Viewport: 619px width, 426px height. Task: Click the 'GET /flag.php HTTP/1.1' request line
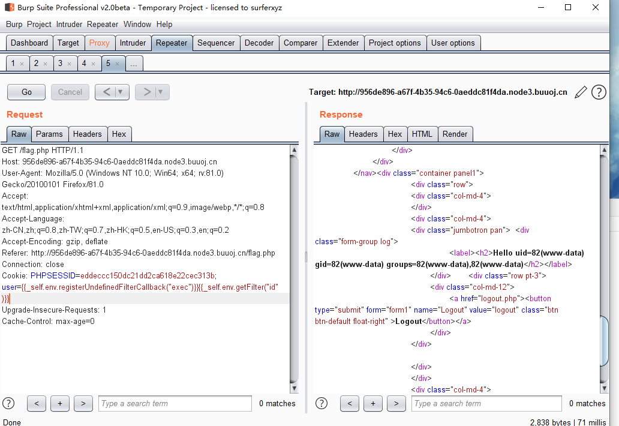point(43,151)
